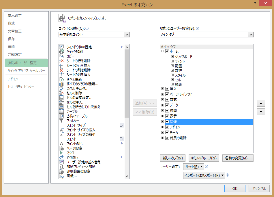Move selected tab up with arrow button
The height and width of the screenshot is (197, 274).
point(261,103)
